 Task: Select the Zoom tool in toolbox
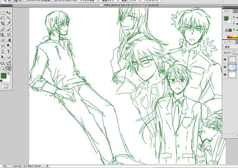[x=9, y=69]
